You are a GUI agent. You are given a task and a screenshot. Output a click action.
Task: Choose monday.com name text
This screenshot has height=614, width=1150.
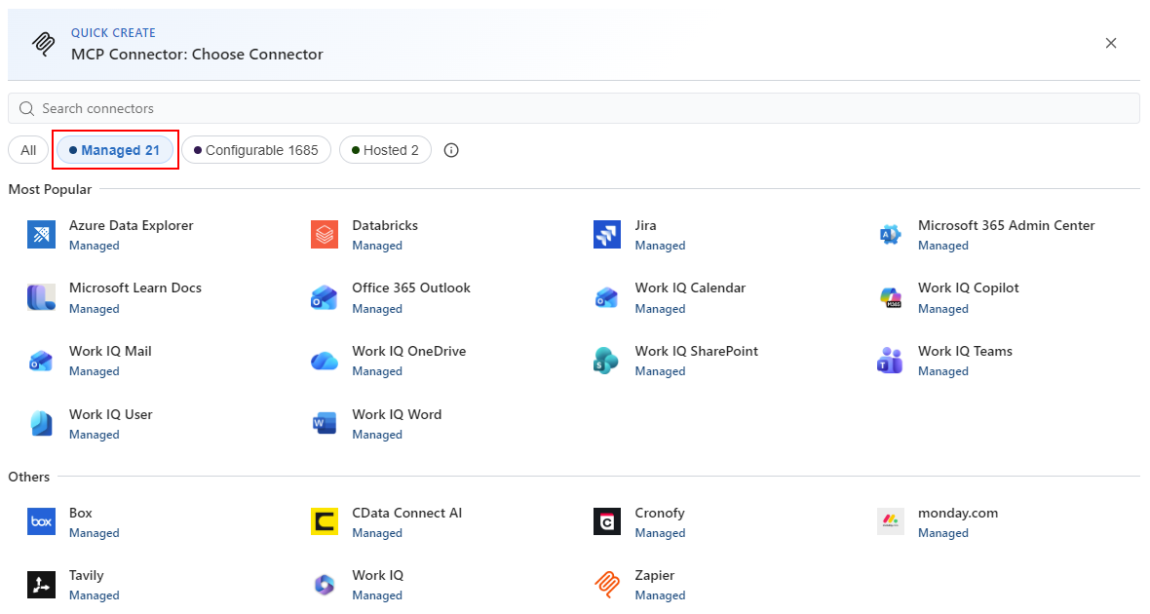[958, 514]
